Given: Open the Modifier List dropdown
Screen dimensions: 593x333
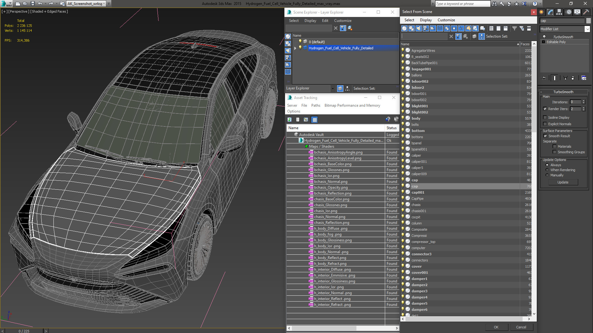Looking at the screenshot, I should click(x=587, y=29).
